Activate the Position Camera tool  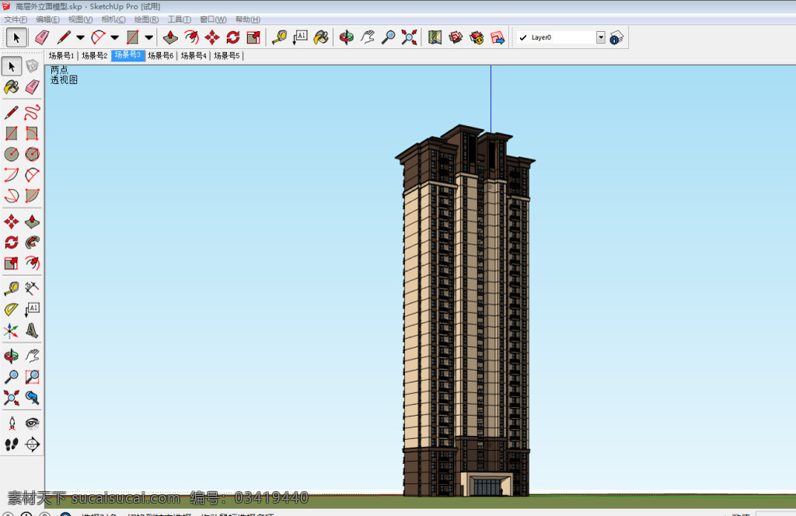coord(11,424)
